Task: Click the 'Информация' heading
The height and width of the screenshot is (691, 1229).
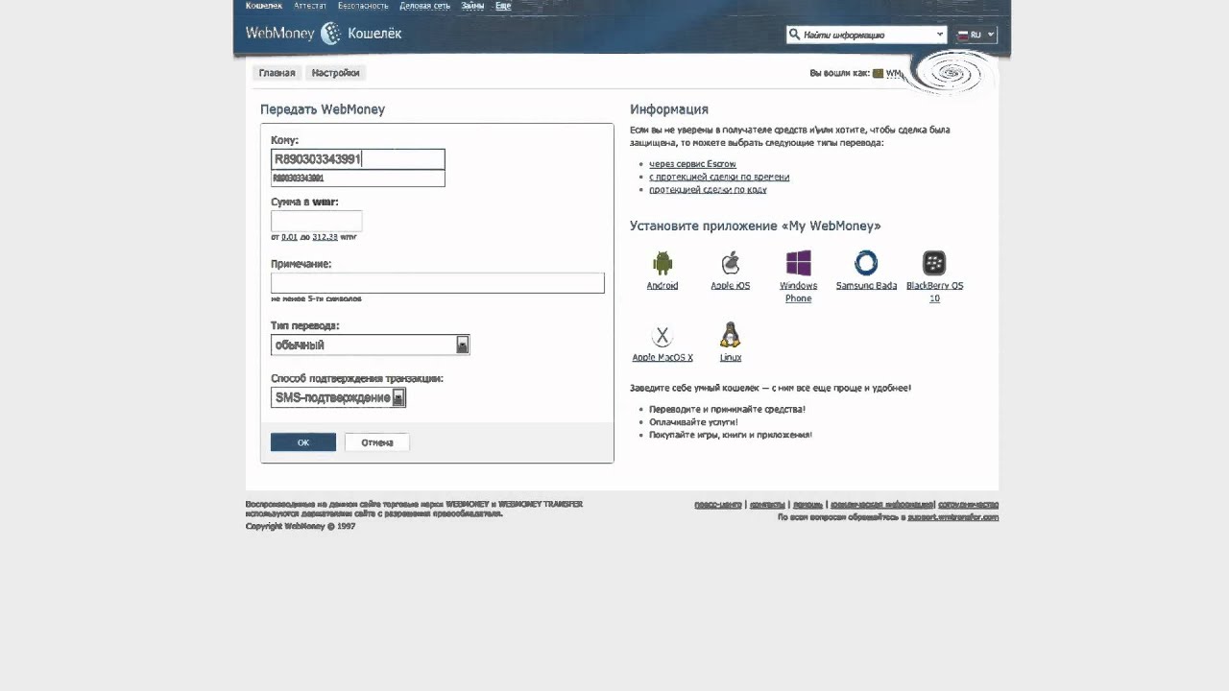Action: (669, 109)
